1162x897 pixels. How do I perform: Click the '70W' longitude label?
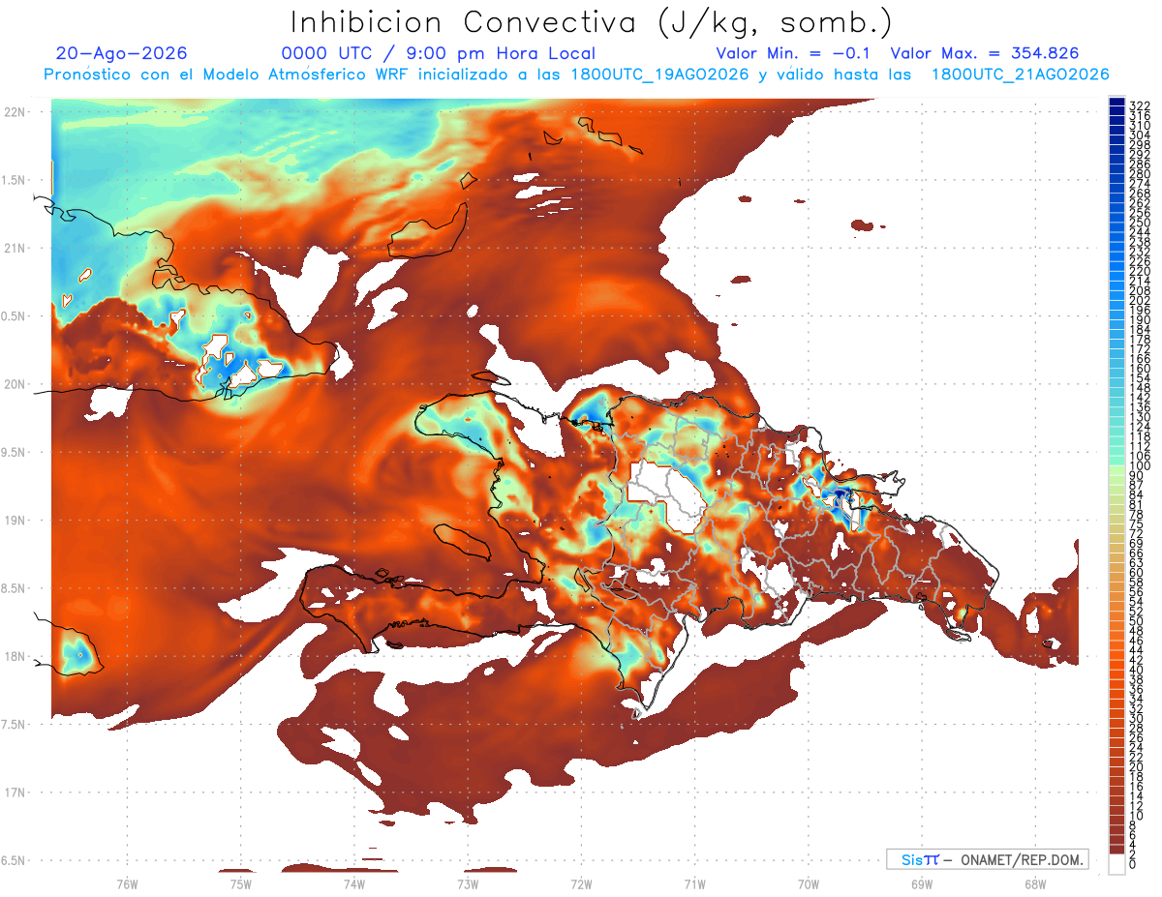point(809,883)
